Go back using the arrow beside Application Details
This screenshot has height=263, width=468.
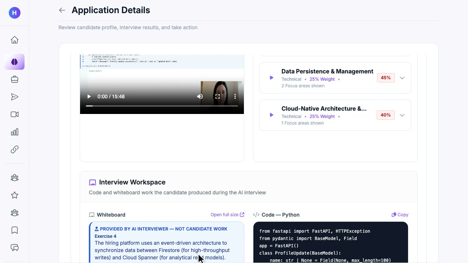point(62,10)
